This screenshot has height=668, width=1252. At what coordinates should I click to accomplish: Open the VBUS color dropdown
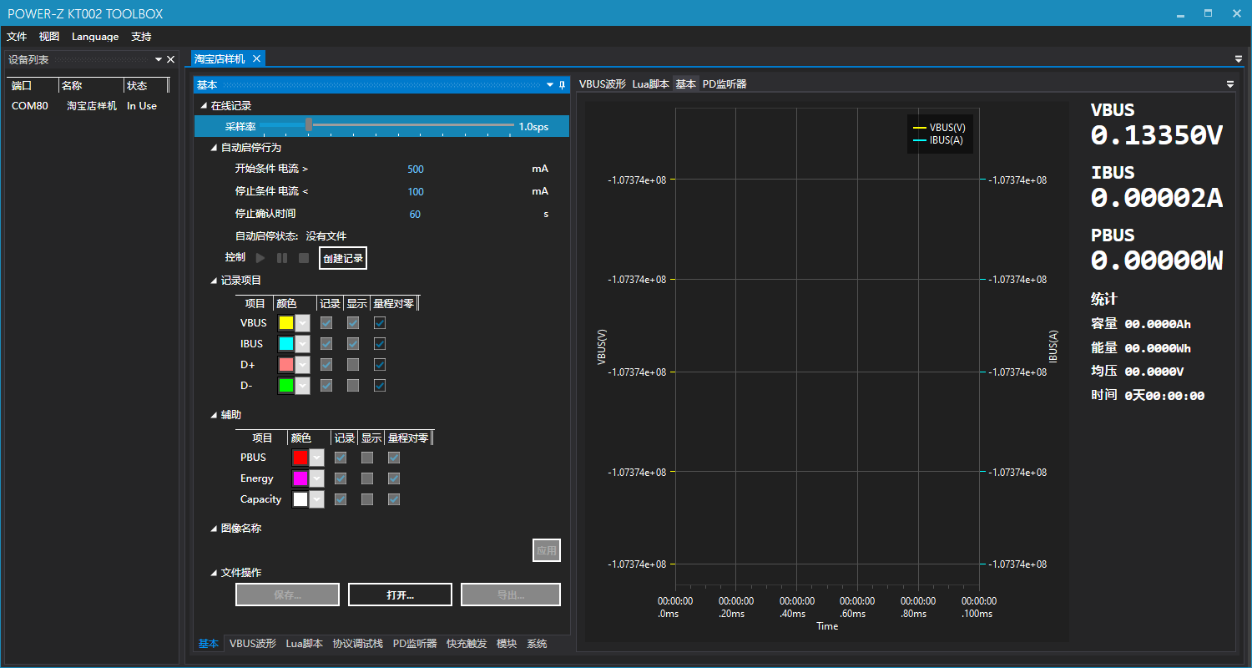point(302,323)
